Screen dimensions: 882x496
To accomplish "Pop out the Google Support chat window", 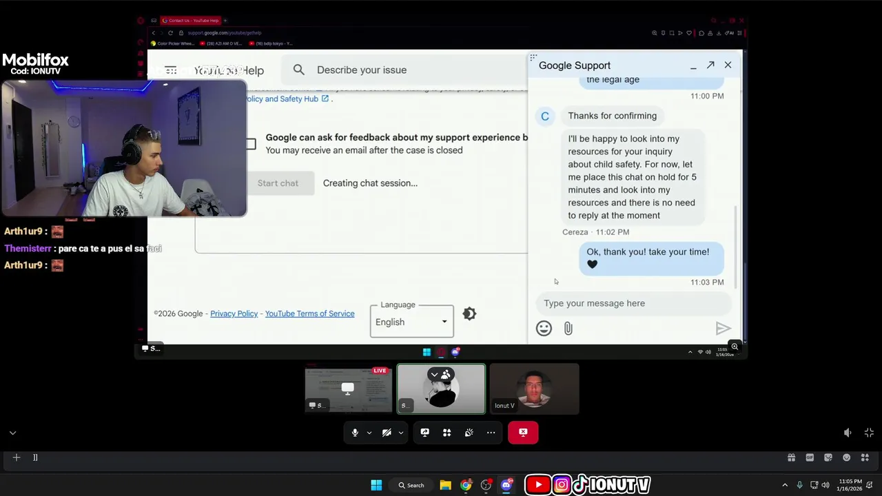I will pyautogui.click(x=710, y=65).
